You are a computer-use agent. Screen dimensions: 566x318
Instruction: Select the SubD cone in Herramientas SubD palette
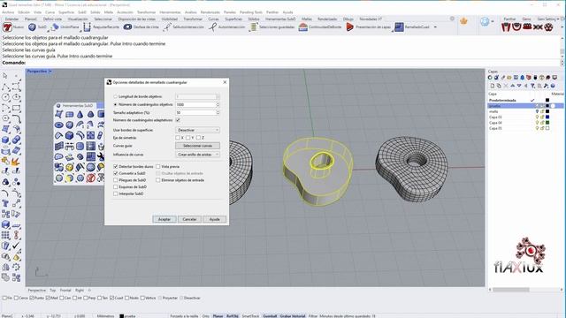80,114
